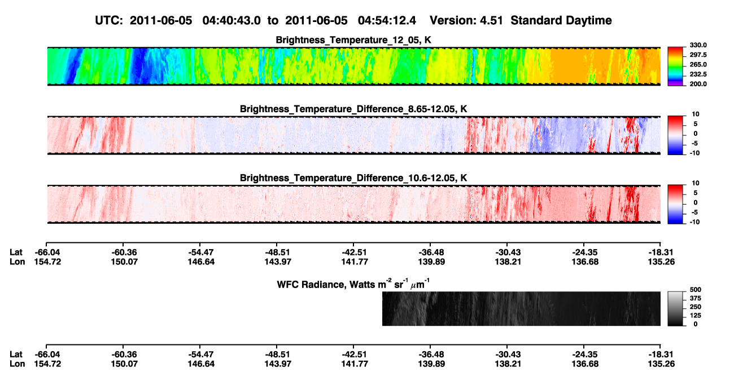734x376 pixels.
Task: Click the Brightness_Temperature_12_05 plot title
Action: 353,40
